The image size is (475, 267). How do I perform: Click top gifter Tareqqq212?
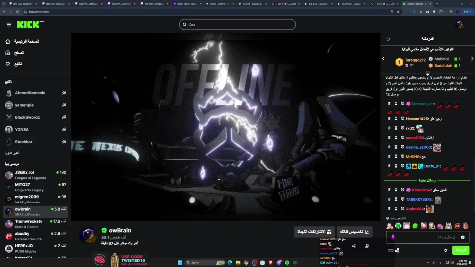click(415, 60)
